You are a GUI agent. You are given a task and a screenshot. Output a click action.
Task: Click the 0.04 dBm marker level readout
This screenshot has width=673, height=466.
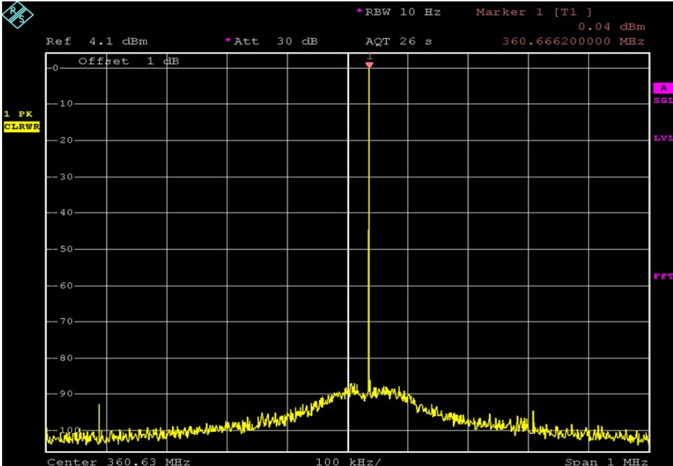(611, 26)
